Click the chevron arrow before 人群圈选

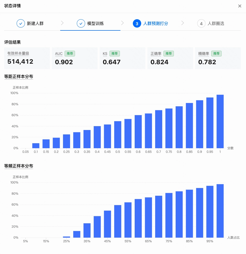tap(183, 23)
